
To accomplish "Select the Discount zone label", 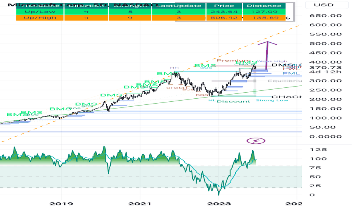I will [x=233, y=101].
